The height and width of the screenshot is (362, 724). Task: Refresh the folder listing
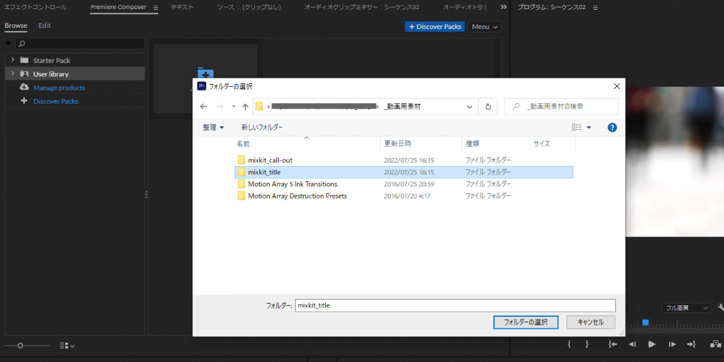click(488, 106)
